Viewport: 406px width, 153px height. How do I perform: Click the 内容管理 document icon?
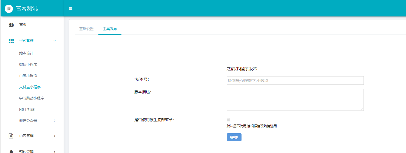(x=11, y=136)
